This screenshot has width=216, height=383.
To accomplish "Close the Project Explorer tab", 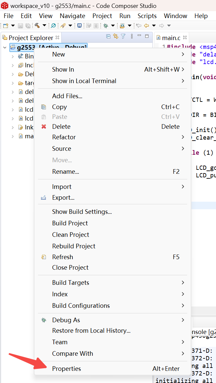I will (58, 37).
